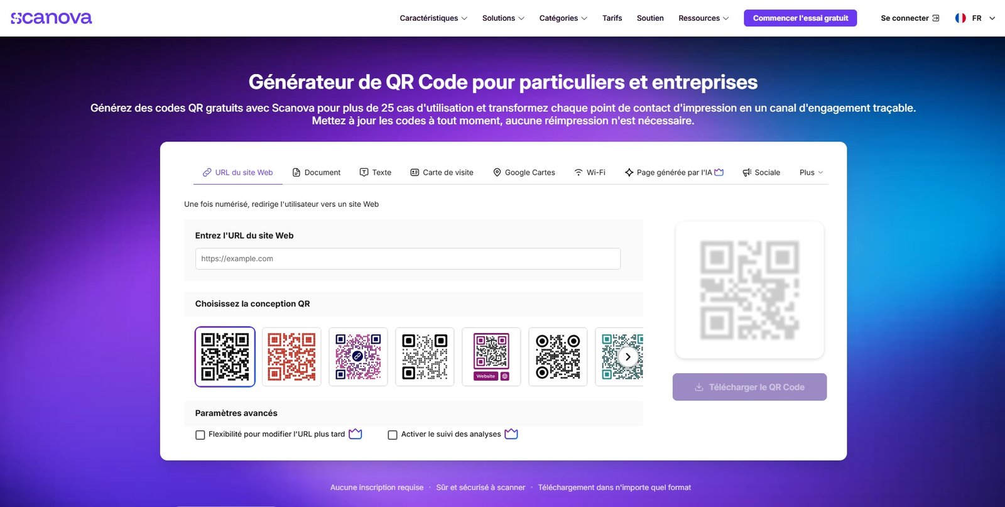The height and width of the screenshot is (507, 1005).
Task: Click the crown icon beside Page générée par l'IA
Action: tap(719, 172)
